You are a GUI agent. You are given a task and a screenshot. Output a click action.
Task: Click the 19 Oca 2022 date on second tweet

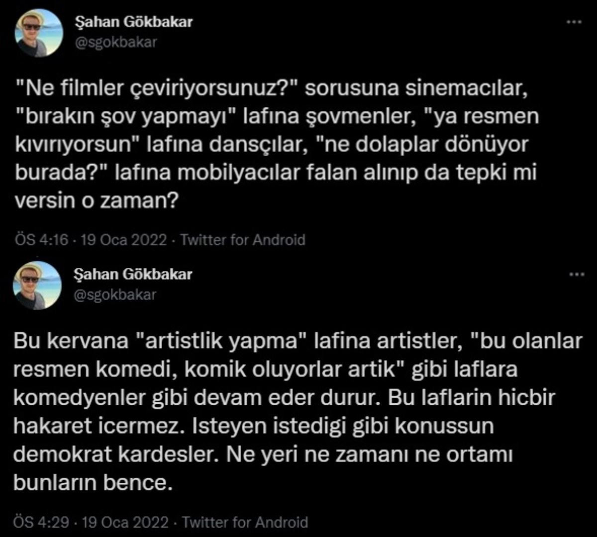coord(122,524)
